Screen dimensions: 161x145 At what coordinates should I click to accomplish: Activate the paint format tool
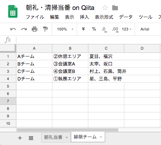coord(45,29)
